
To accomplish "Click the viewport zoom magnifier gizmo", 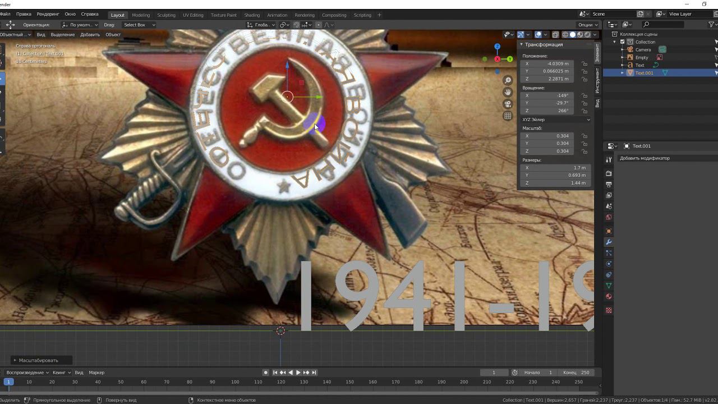I will (508, 81).
